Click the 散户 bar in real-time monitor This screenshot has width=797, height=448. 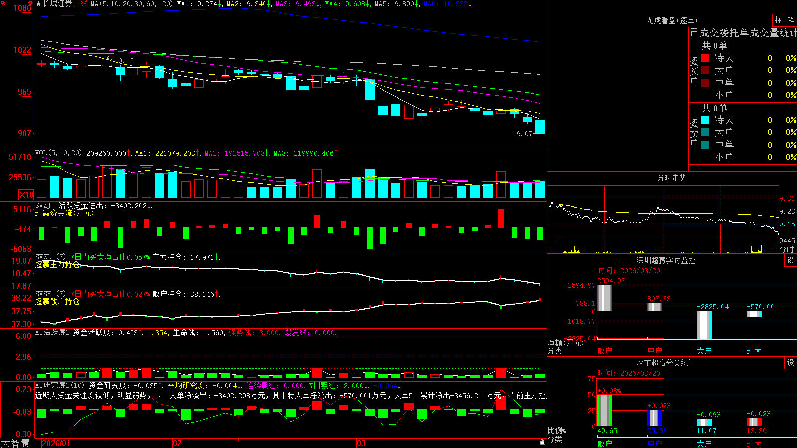point(605,298)
